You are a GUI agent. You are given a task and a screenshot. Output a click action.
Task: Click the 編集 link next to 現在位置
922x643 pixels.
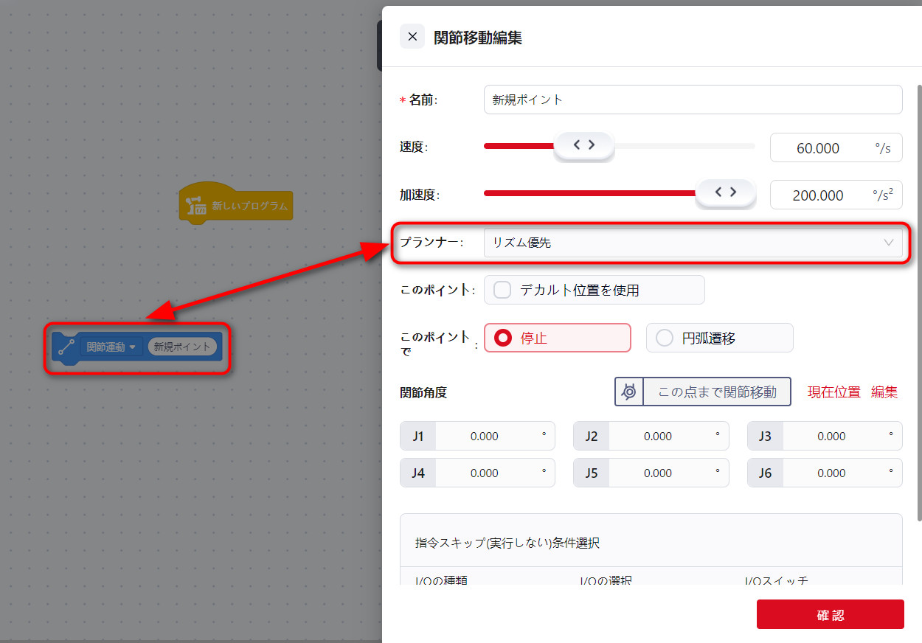tap(884, 392)
